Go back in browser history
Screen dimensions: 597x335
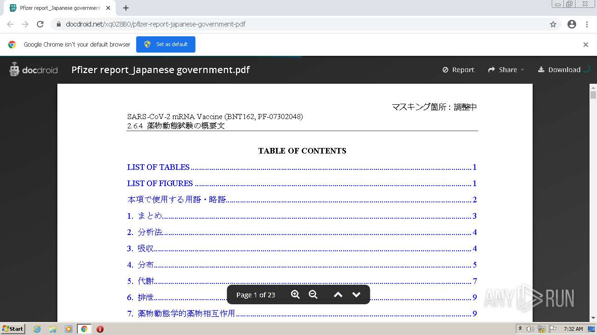[x=10, y=24]
